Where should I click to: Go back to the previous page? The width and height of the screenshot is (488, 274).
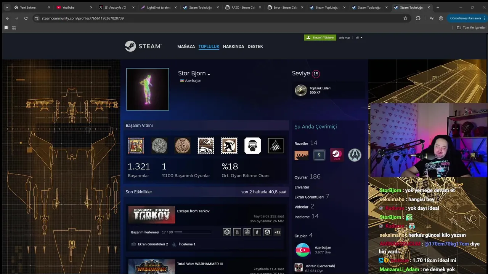click(x=8, y=18)
